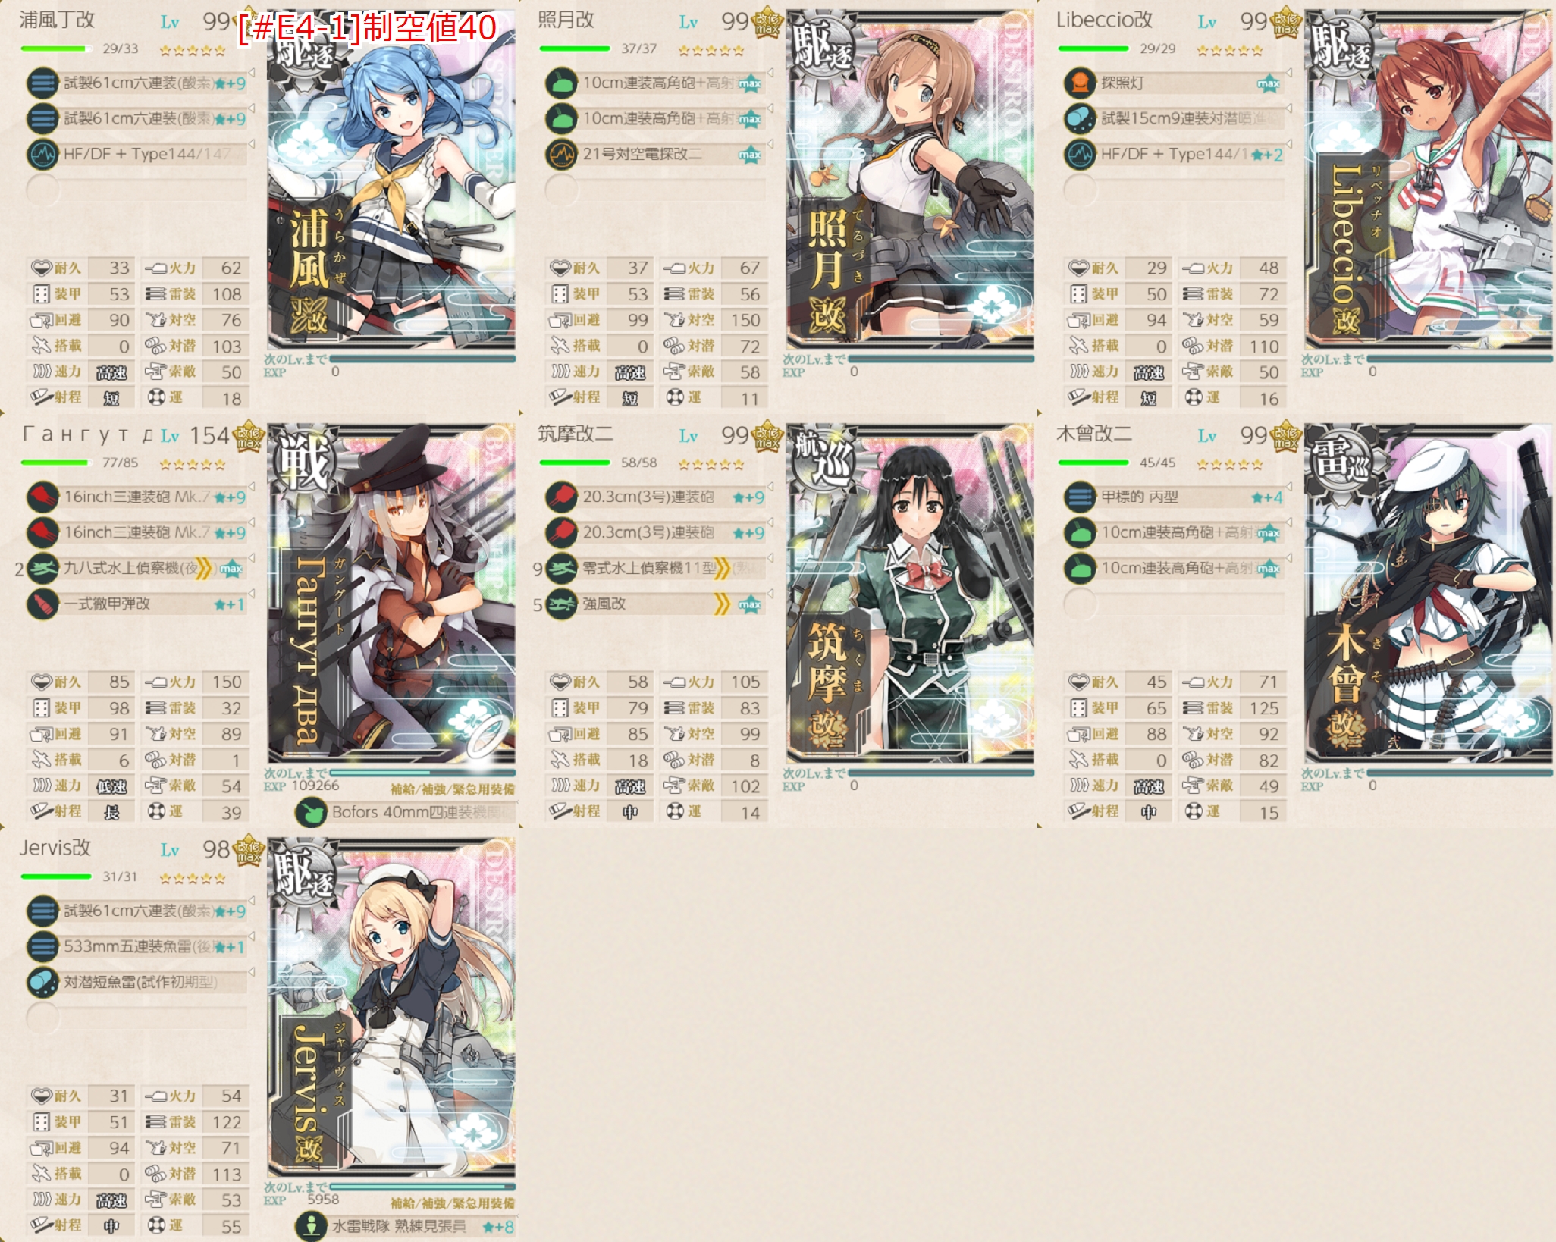
Task: Expand arrow beside 20.3cm(3号)連装砲 first slot
Action: point(770,487)
